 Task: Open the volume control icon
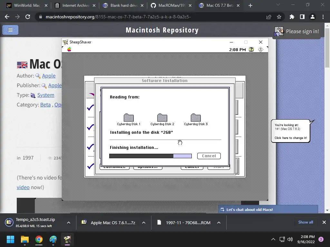290,239
